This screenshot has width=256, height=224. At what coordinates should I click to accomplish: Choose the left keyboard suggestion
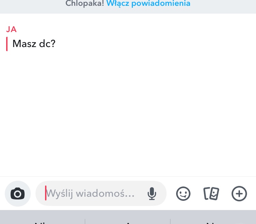(43, 221)
